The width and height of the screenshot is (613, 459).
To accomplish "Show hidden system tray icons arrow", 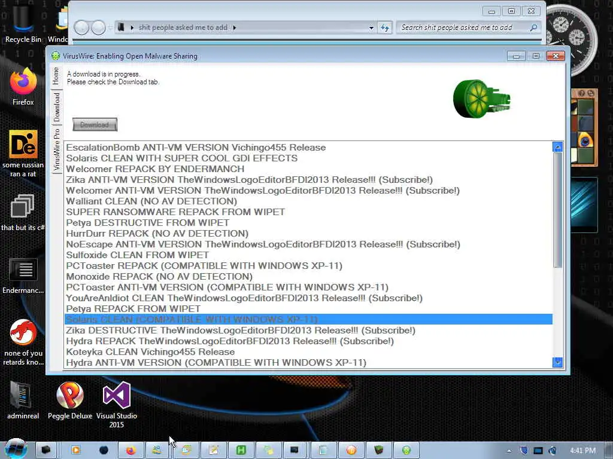I will pyautogui.click(x=509, y=451).
